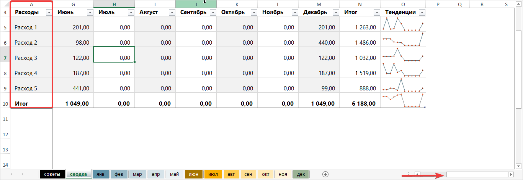Open the Июнь column filter dropdown

pyautogui.click(x=90, y=12)
